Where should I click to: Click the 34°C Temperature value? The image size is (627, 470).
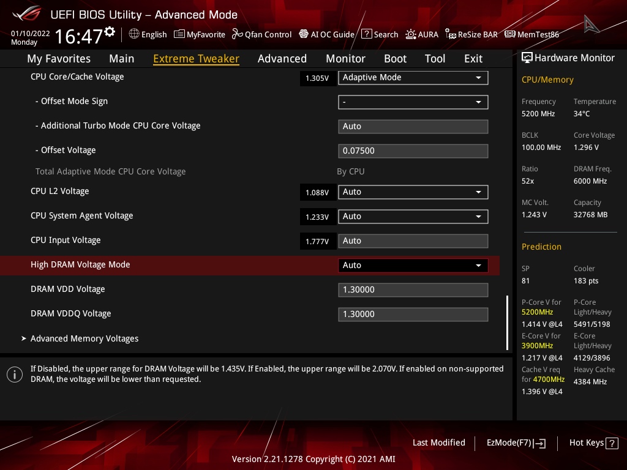(582, 114)
